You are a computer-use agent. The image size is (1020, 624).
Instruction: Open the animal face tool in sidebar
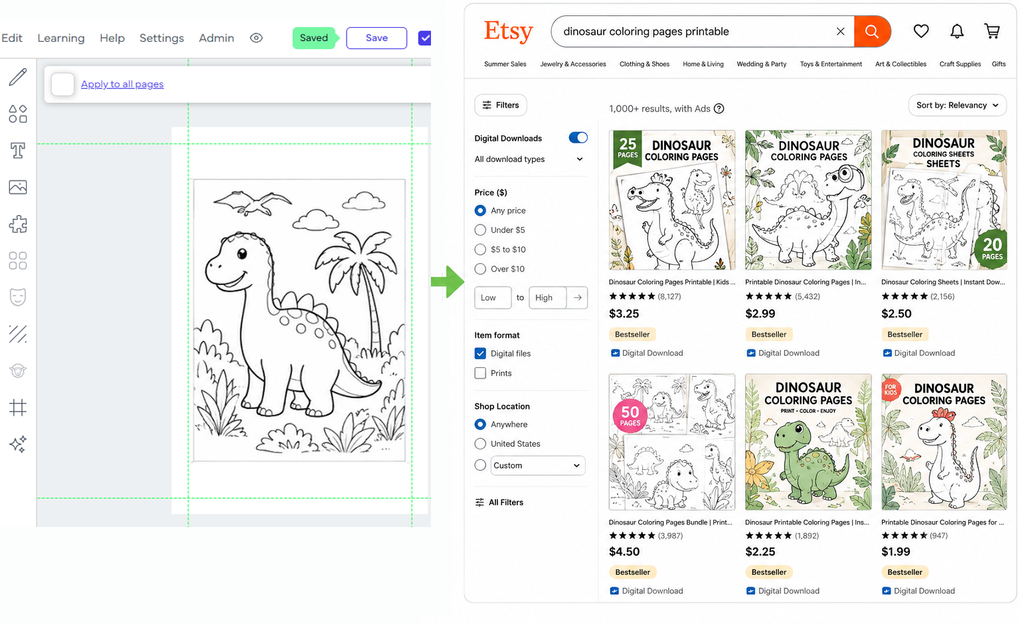[x=18, y=371]
